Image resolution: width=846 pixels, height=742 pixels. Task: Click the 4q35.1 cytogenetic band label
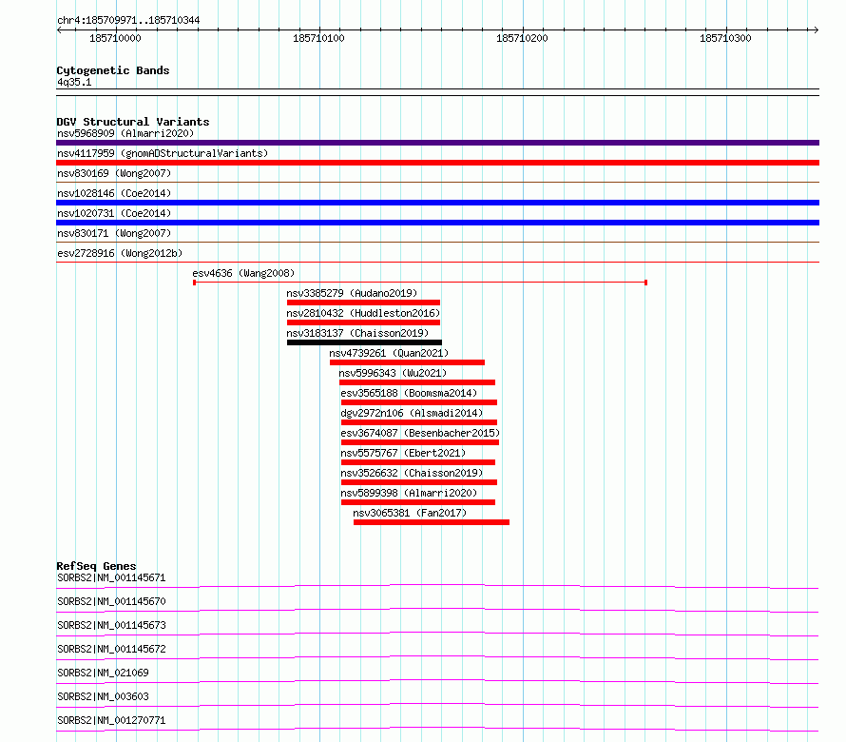coord(74,82)
